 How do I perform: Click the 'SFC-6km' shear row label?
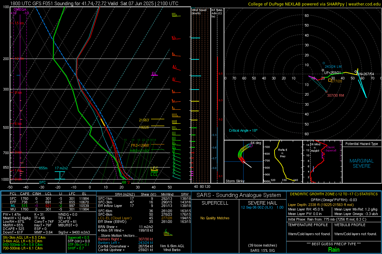coord(105,211)
